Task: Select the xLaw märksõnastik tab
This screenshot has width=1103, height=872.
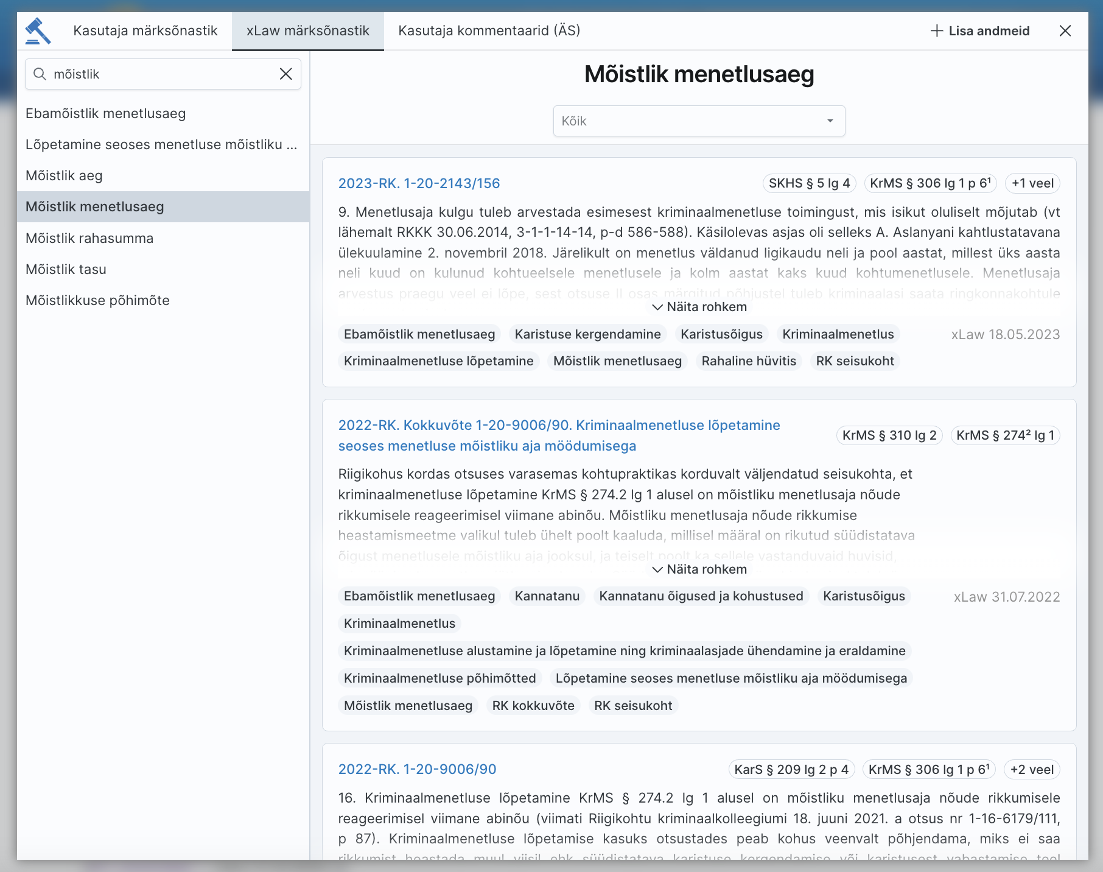Action: point(307,30)
